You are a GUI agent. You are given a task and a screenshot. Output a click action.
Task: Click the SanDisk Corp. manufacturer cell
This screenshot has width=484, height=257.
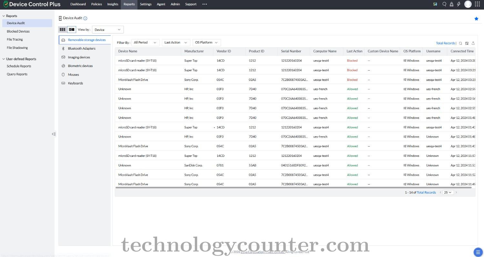[x=193, y=166]
